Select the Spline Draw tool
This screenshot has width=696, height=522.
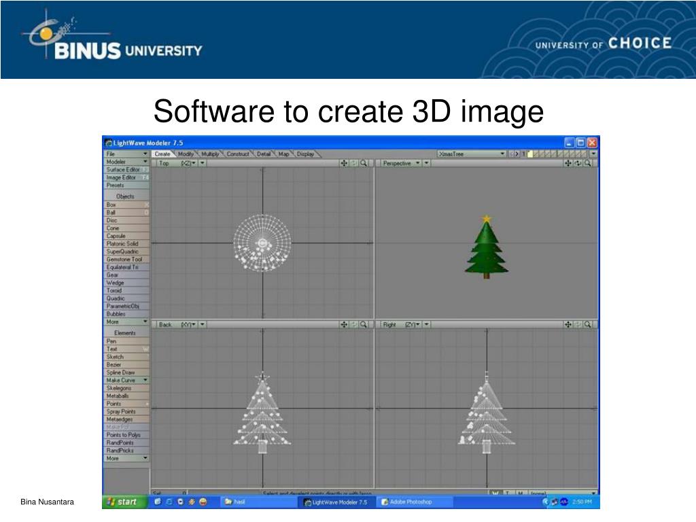click(x=126, y=372)
